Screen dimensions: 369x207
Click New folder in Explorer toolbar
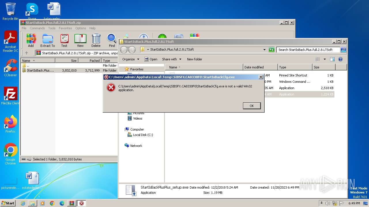coord(195,59)
